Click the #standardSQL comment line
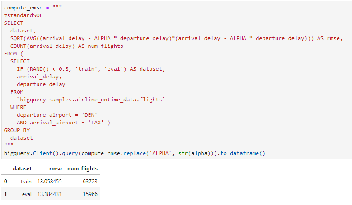Screen dimensions: 352x205 tap(23, 15)
